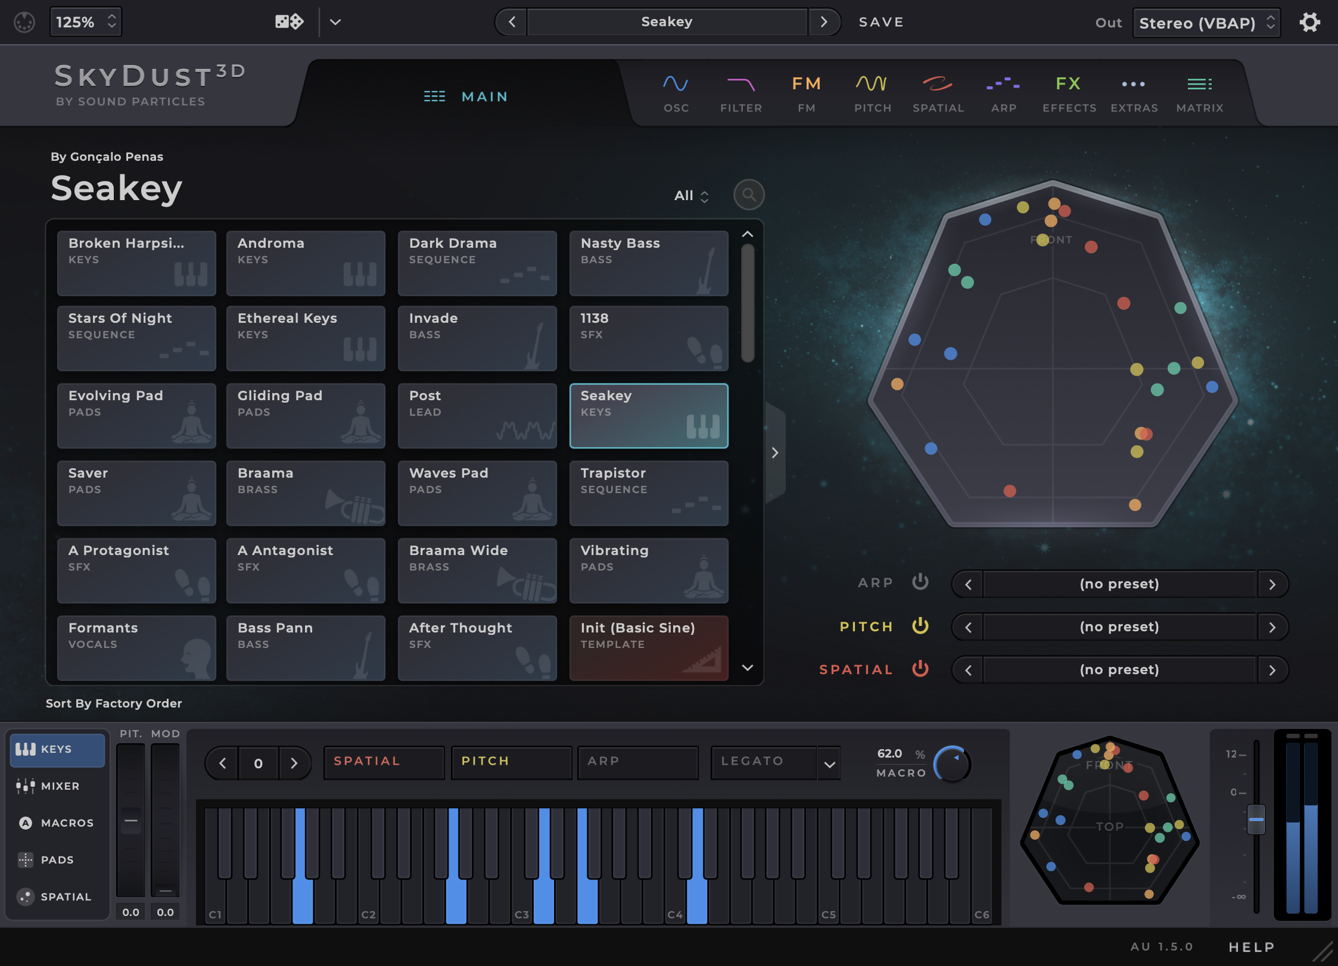Toggle the ARP power switch
Viewport: 1338px width, 966px height.
pos(919,582)
